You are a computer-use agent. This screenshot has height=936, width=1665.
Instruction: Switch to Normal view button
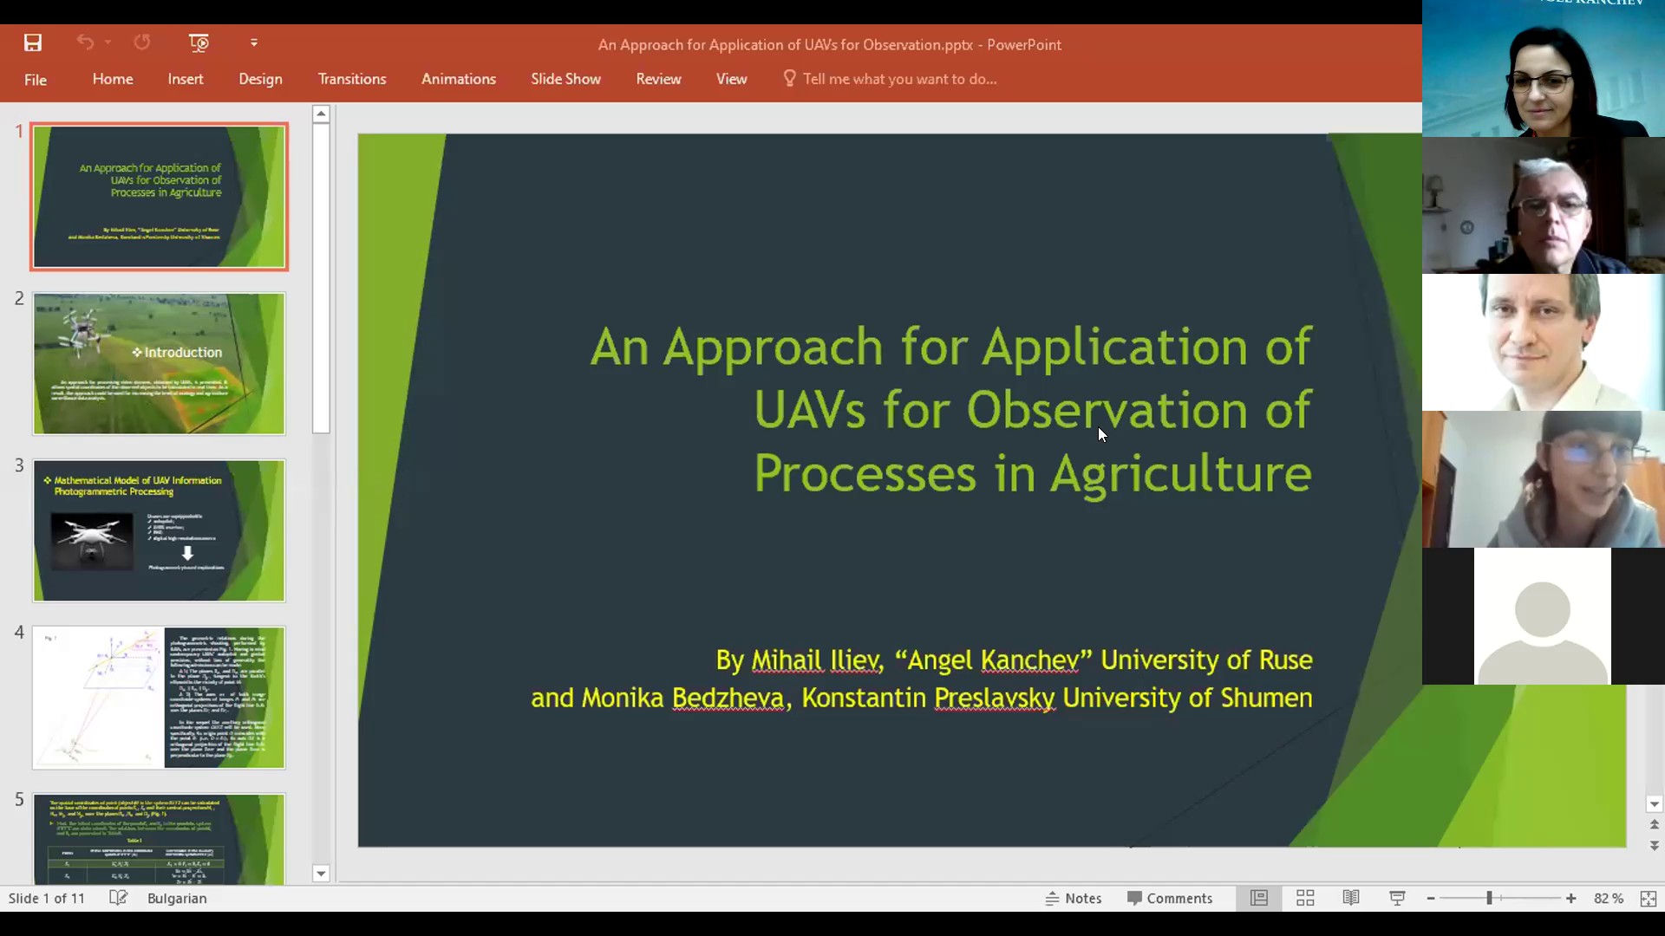pyautogui.click(x=1259, y=898)
